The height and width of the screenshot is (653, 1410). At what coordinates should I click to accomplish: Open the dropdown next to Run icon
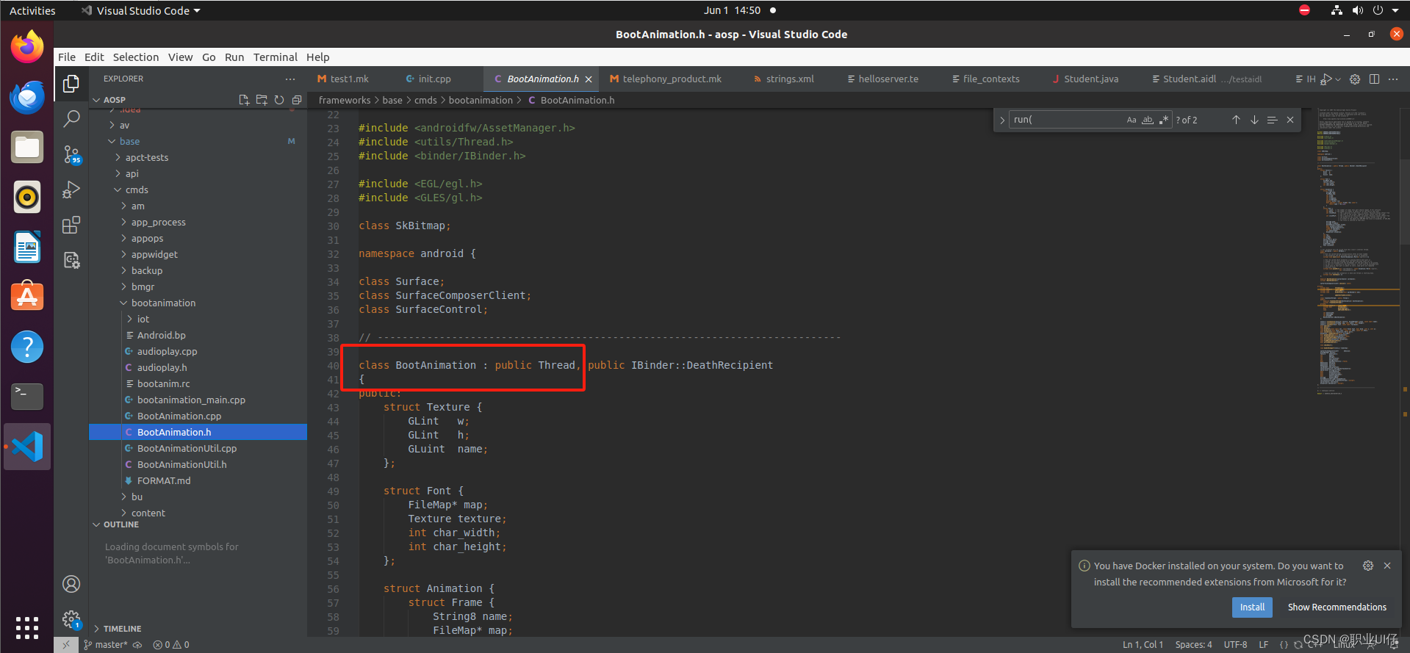point(1338,79)
